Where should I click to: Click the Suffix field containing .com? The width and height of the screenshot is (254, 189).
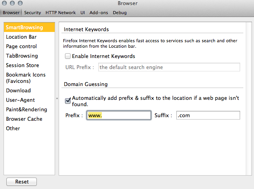[x=208, y=115]
